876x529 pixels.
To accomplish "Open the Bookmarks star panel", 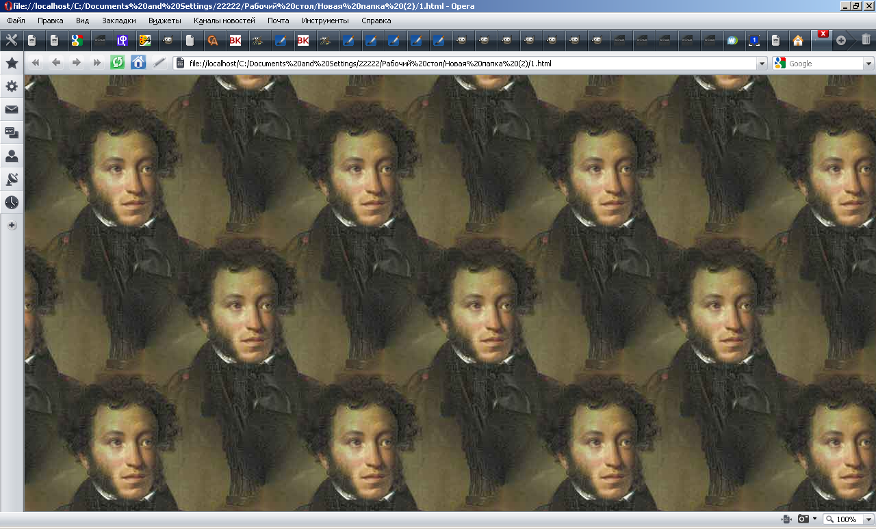I will pos(12,64).
